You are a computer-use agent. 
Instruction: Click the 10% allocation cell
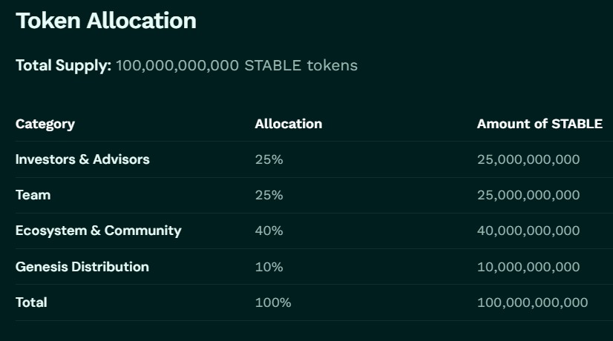pos(269,266)
